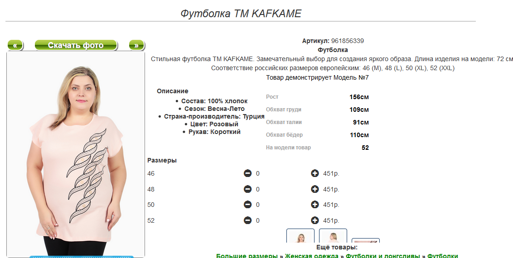The height and width of the screenshot is (258, 513).
Task: Click the Рост value 156см
Action: (x=359, y=97)
